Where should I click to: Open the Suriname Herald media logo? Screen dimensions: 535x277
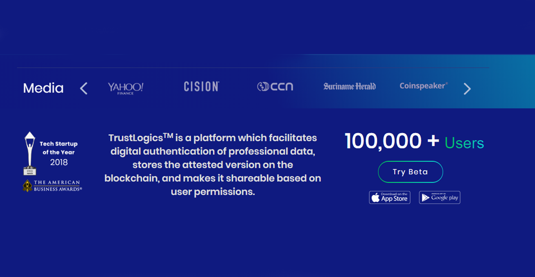pyautogui.click(x=350, y=86)
